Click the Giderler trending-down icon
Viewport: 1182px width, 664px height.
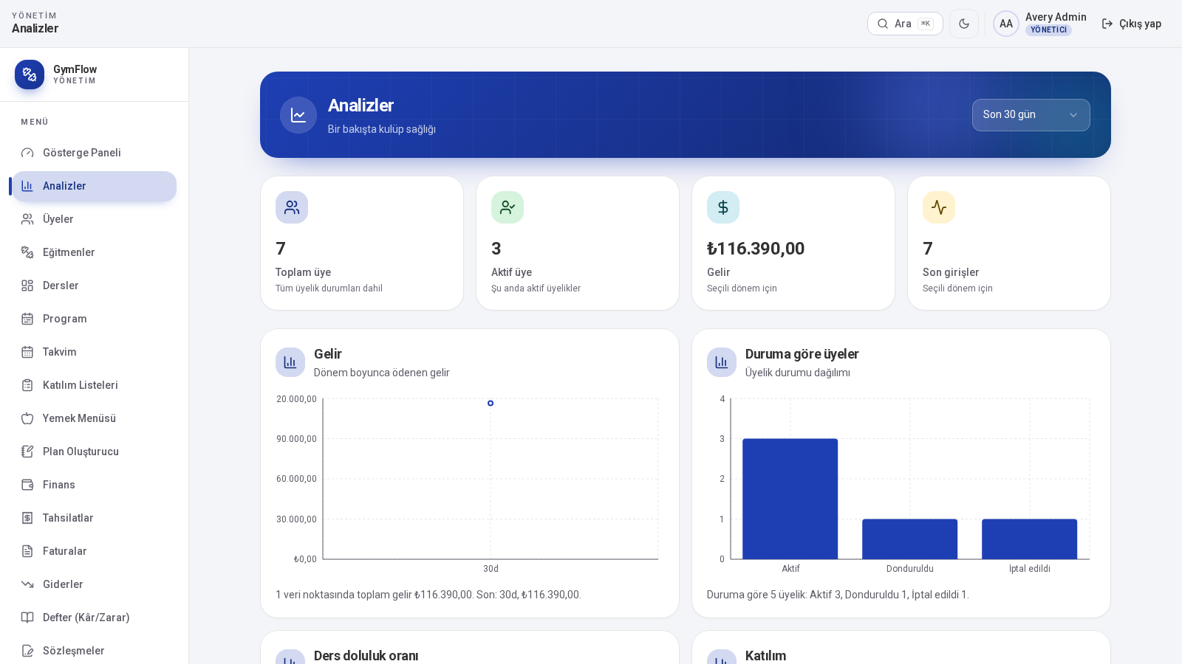click(x=27, y=584)
